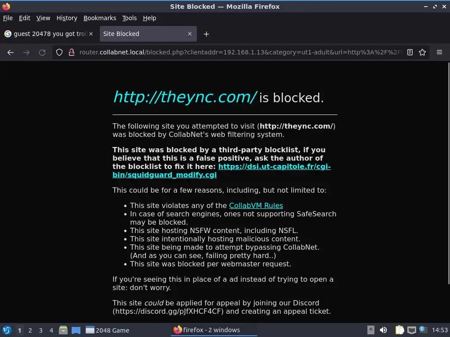Bookmark this page with star icon
450x337 pixels.
pyautogui.click(x=422, y=53)
